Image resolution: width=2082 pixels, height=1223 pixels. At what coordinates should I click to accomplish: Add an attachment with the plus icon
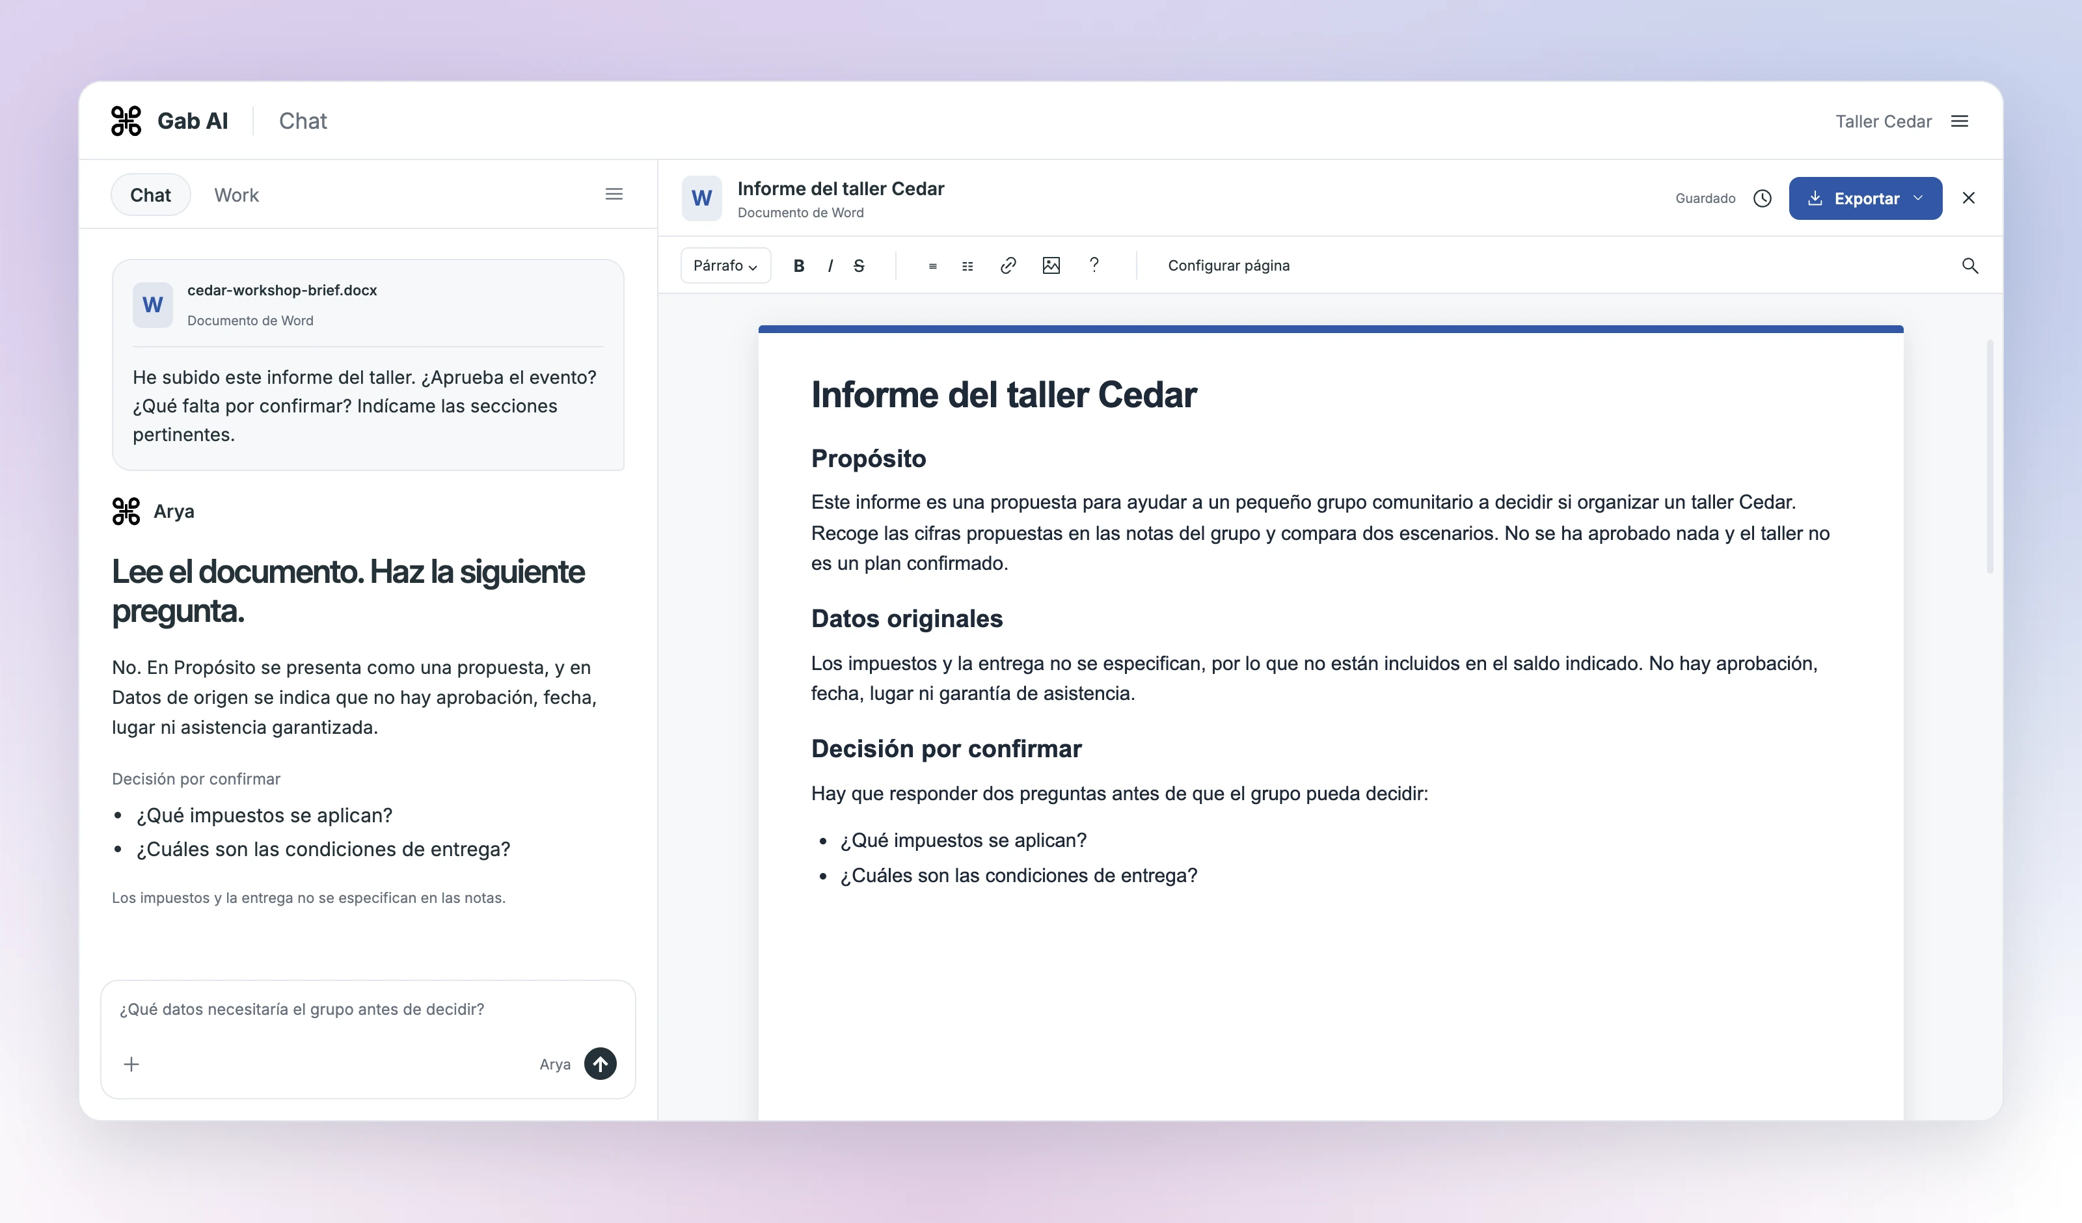131,1064
